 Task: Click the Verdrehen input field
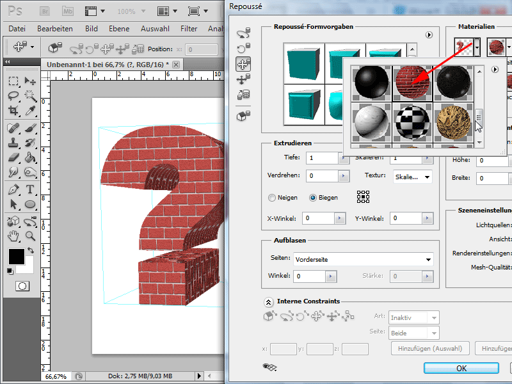coord(322,175)
